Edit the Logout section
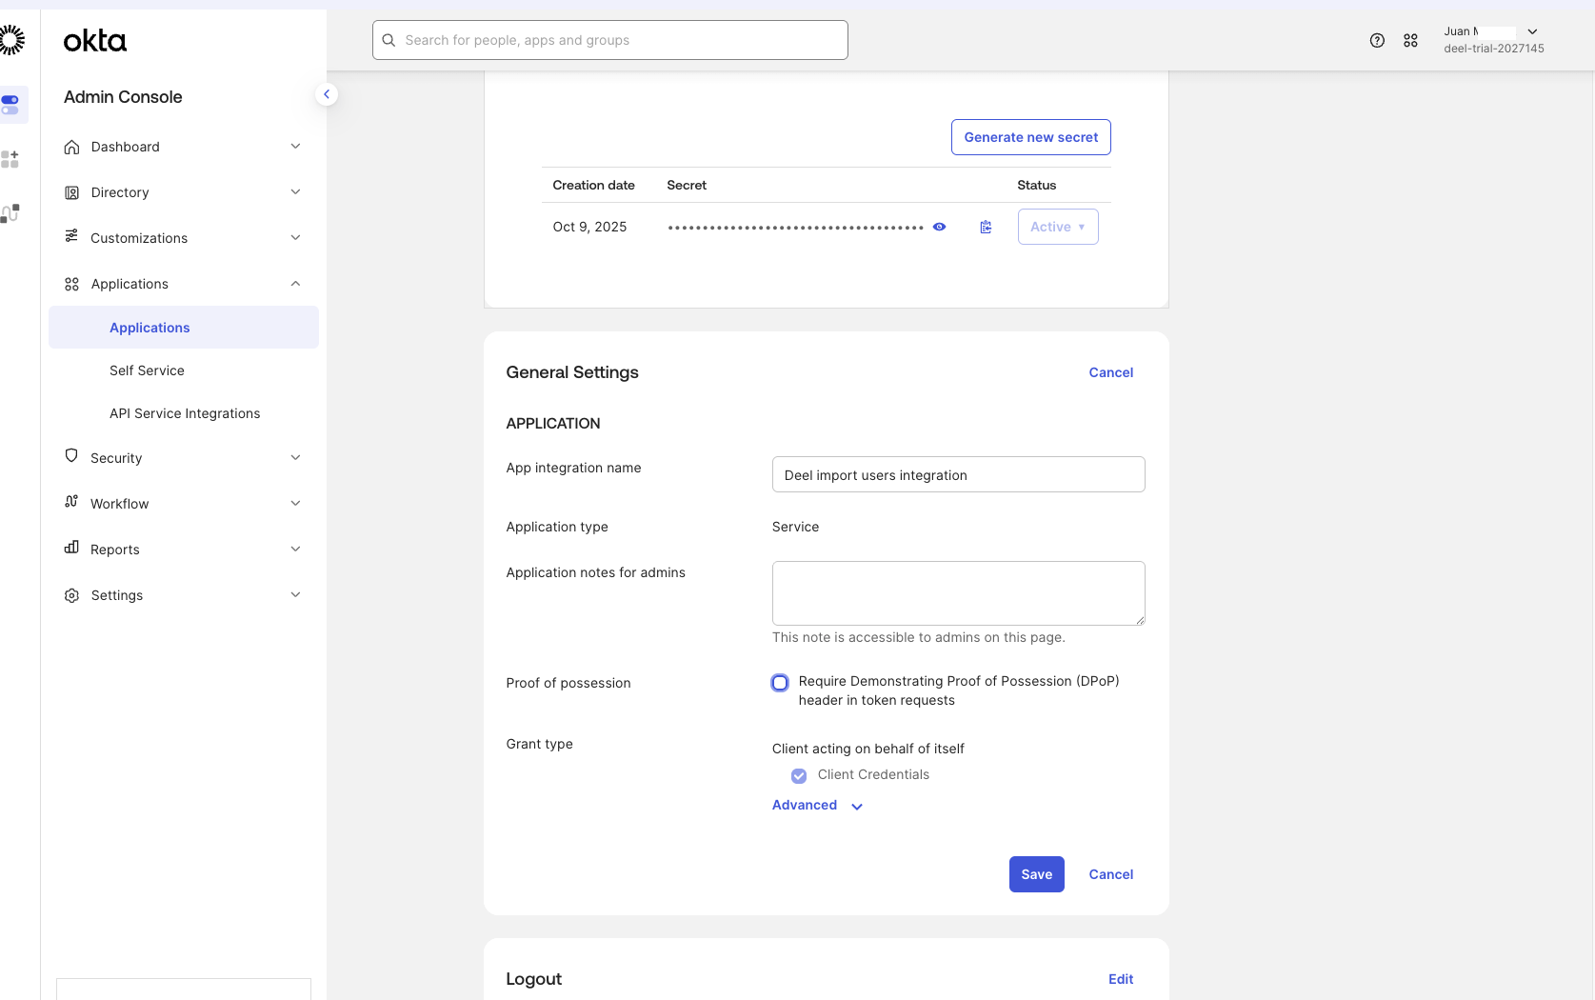The width and height of the screenshot is (1595, 1000). pos(1121,979)
